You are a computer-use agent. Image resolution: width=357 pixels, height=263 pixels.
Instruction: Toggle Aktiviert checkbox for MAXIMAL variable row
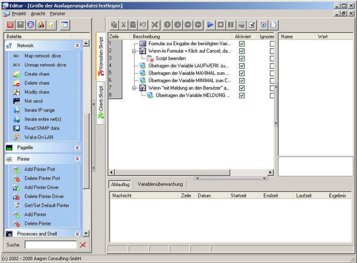[x=242, y=73]
